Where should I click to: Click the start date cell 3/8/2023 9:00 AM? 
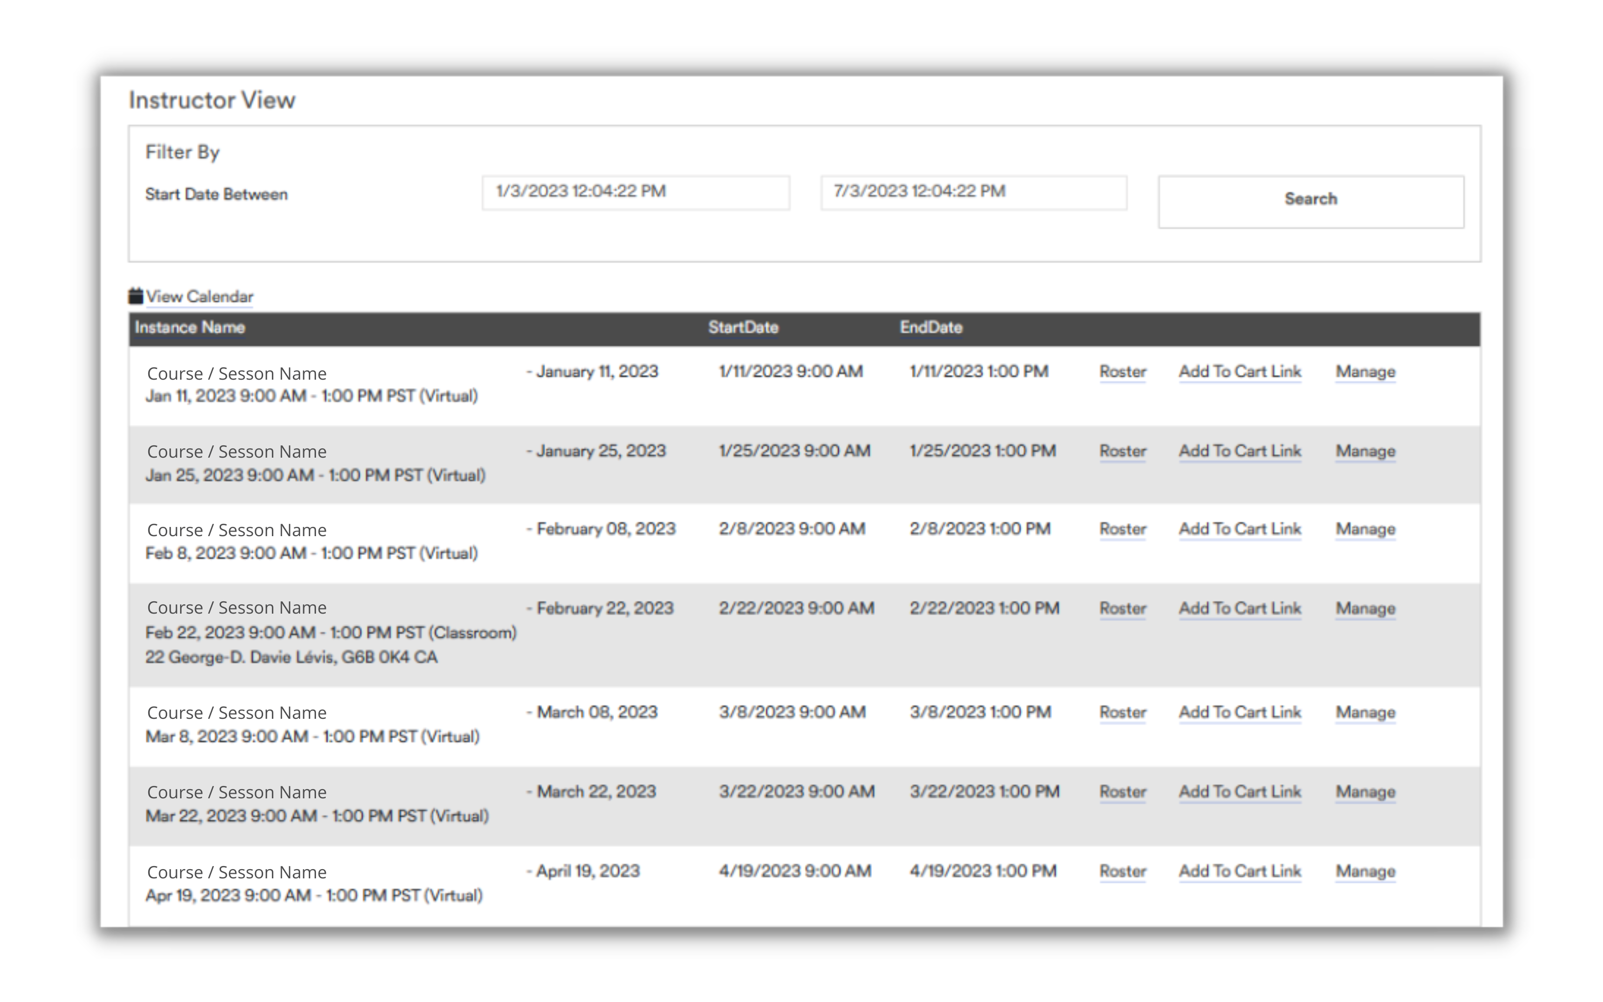click(792, 713)
